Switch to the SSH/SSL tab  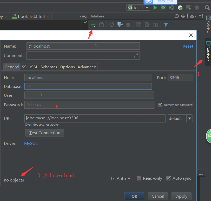[30, 67]
